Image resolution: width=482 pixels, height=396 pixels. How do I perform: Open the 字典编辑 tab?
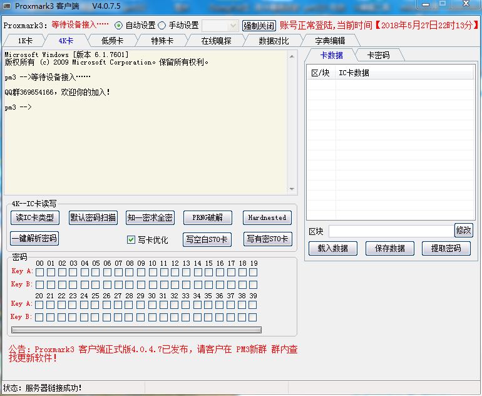click(330, 41)
